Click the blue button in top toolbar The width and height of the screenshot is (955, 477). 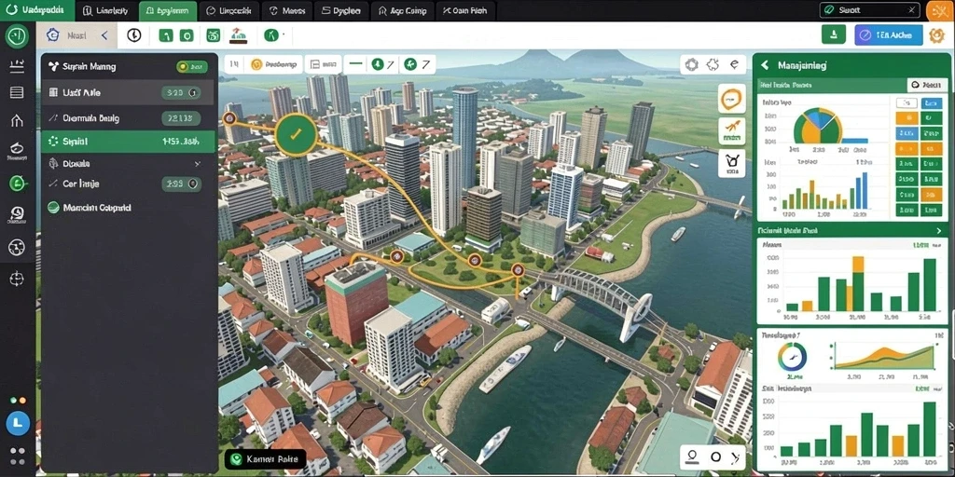pos(888,34)
